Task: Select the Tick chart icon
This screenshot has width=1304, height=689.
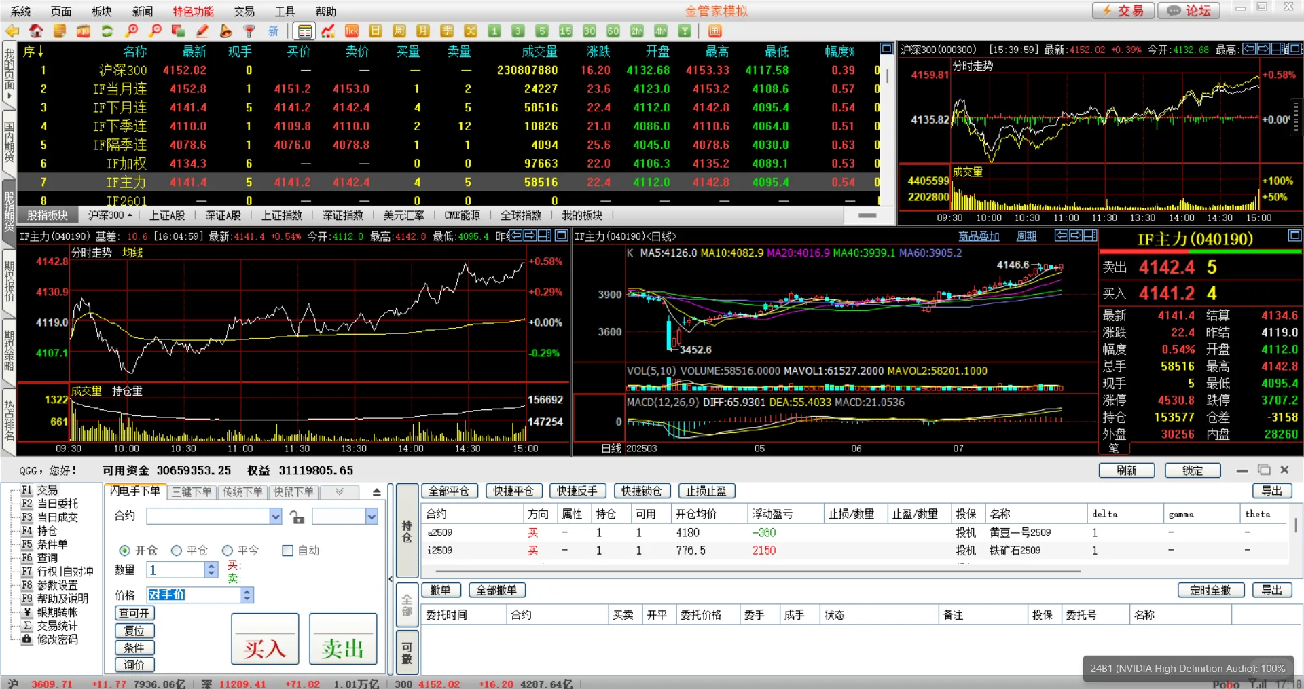Action: coord(352,31)
